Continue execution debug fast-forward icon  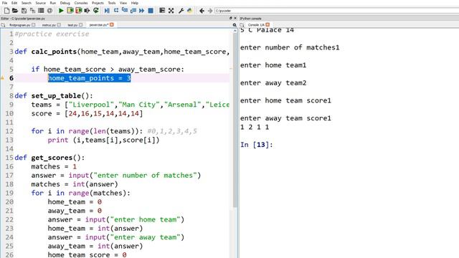coord(142,11)
